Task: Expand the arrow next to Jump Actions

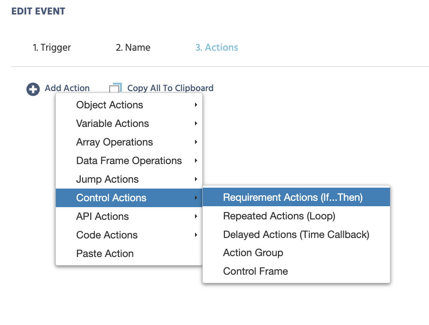Action: [x=196, y=179]
